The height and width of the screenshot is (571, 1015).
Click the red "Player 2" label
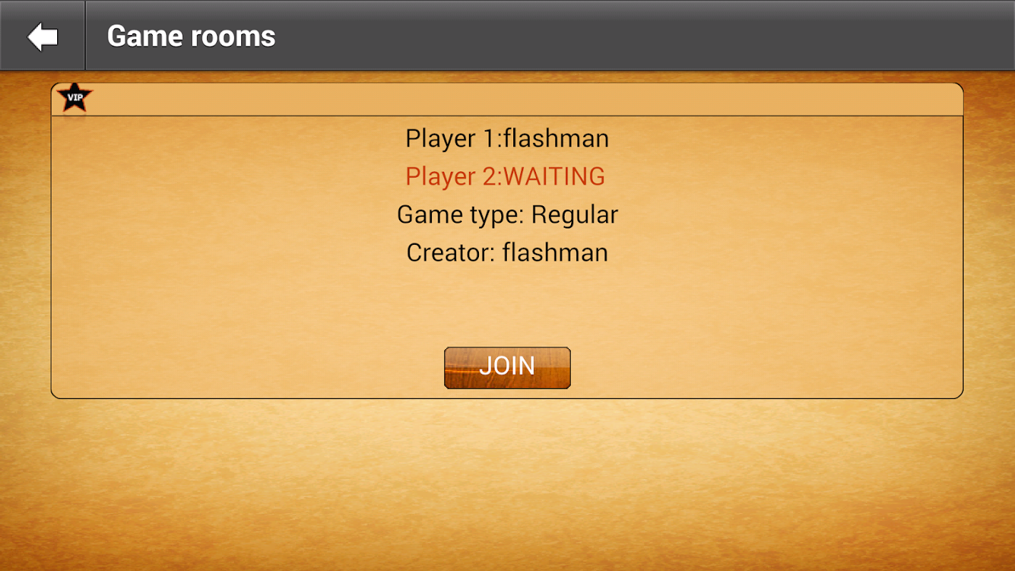450,176
